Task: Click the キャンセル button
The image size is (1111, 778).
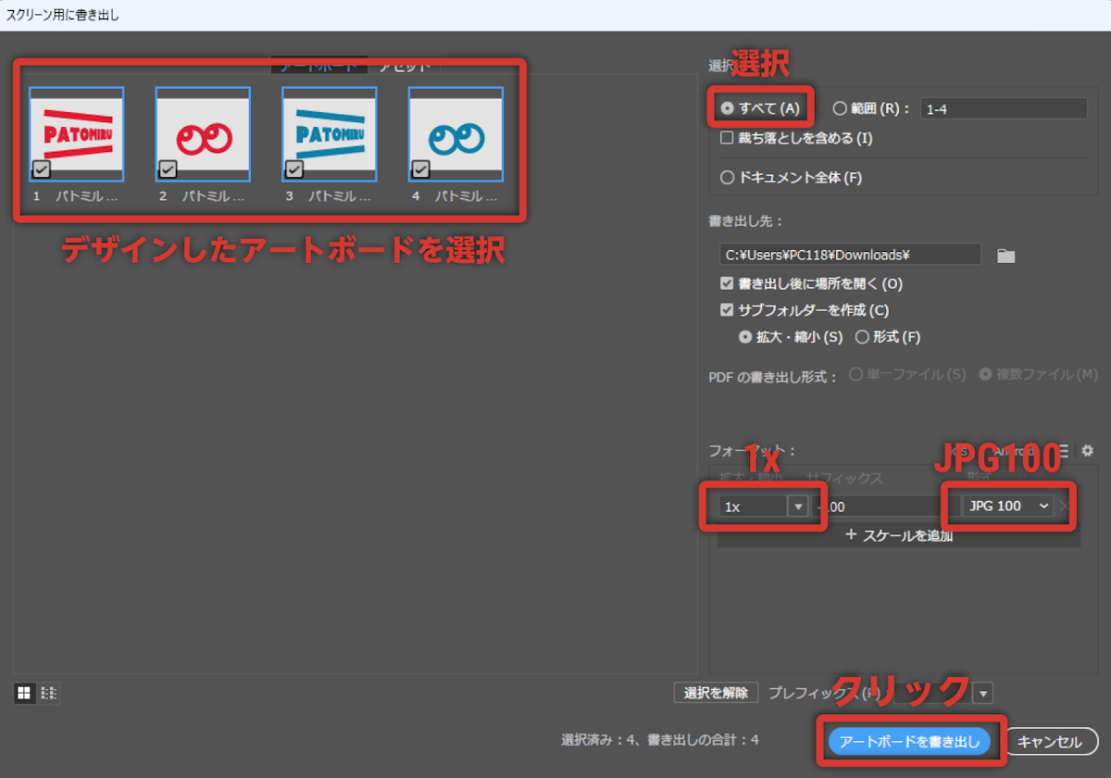Action: pos(1051,741)
